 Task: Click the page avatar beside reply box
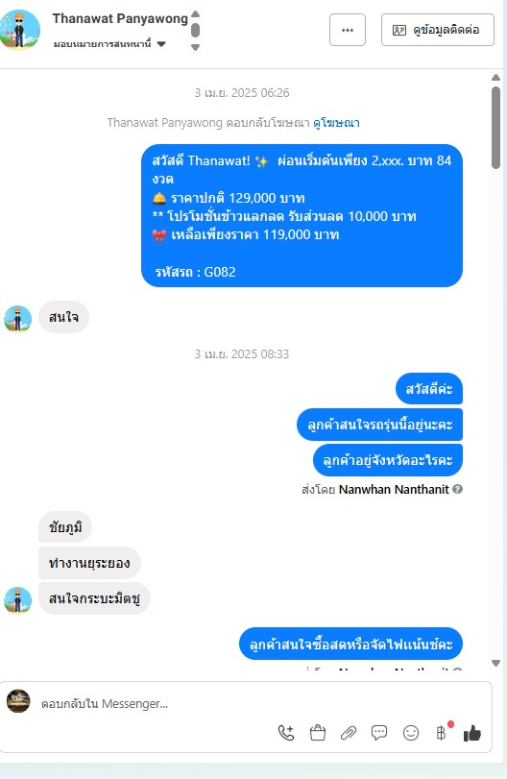click(x=18, y=701)
